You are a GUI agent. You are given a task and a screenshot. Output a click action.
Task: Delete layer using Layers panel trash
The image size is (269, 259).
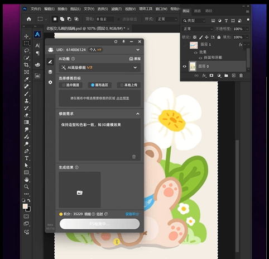pyautogui.click(x=241, y=76)
